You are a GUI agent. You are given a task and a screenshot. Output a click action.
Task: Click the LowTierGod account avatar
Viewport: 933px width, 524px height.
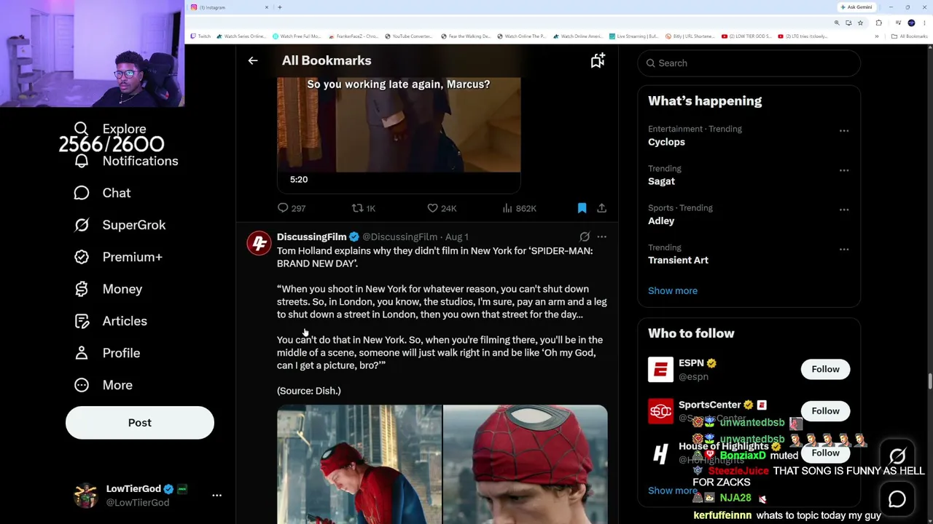point(86,496)
